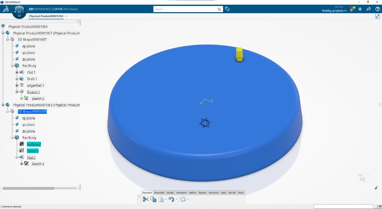Add a new tab with the plus
Viewport: 382px width, 209px height.
pyautogui.click(x=66, y=16)
